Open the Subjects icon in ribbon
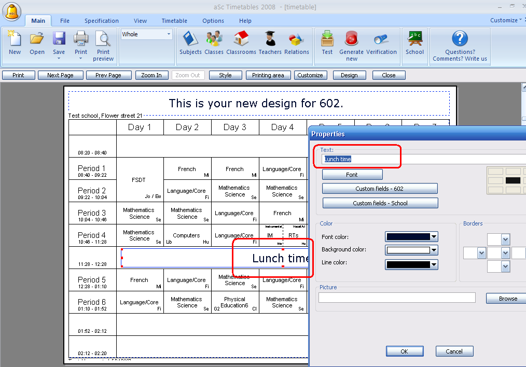 click(190, 39)
